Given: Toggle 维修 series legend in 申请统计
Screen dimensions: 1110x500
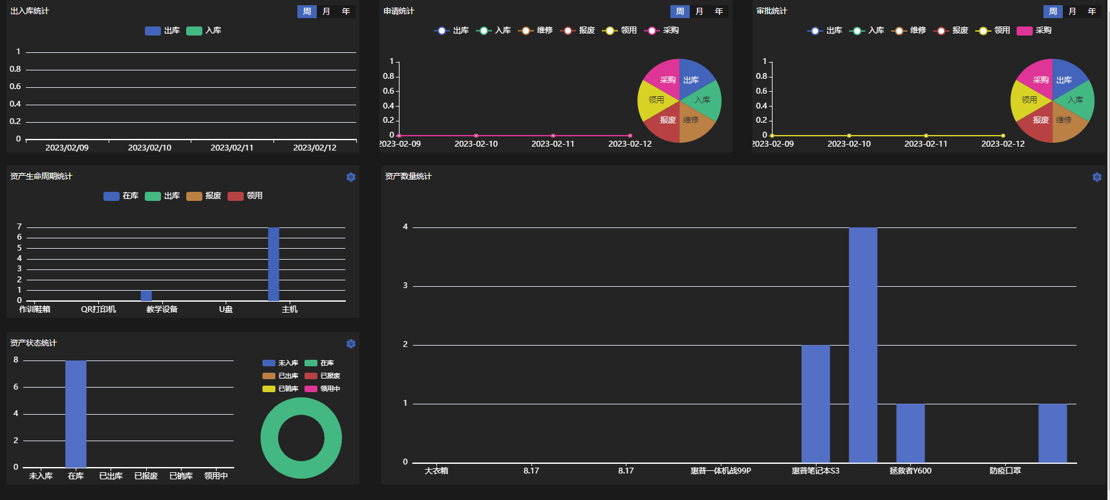Looking at the screenshot, I should [x=535, y=30].
